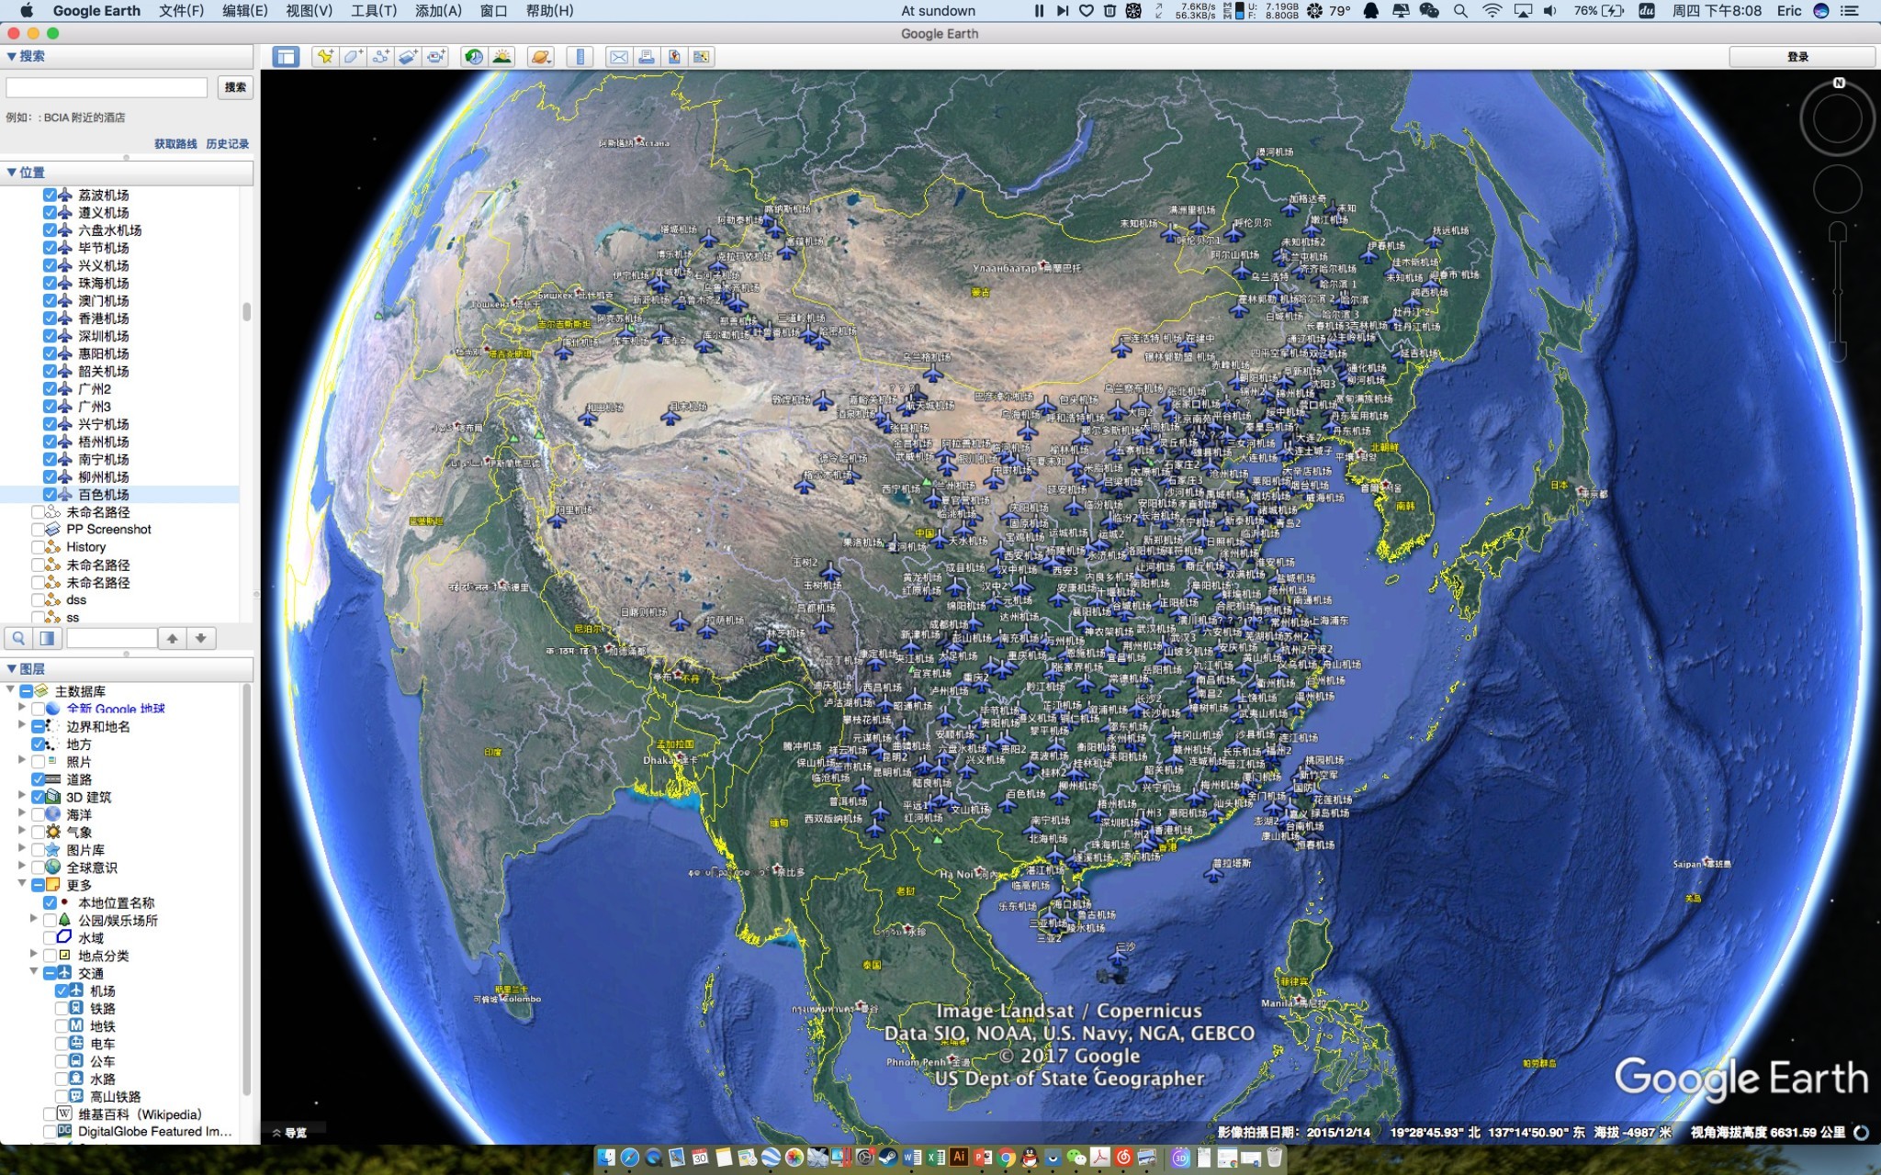
Task: Collapse the 搜索 search panel triangle
Action: click(11, 56)
